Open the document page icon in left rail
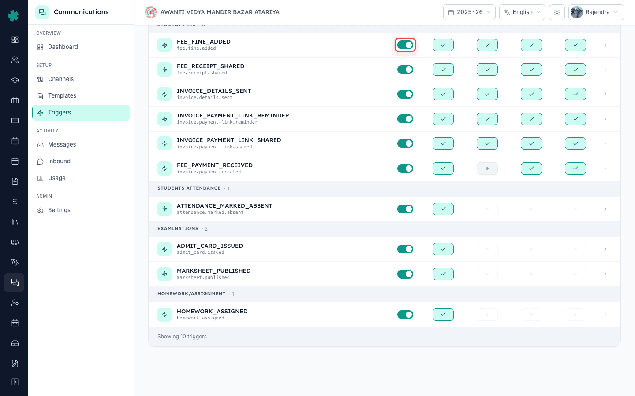The height and width of the screenshot is (396, 635). point(15,181)
